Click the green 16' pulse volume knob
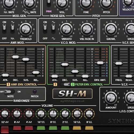134x134 pixels. coord(41,114)
